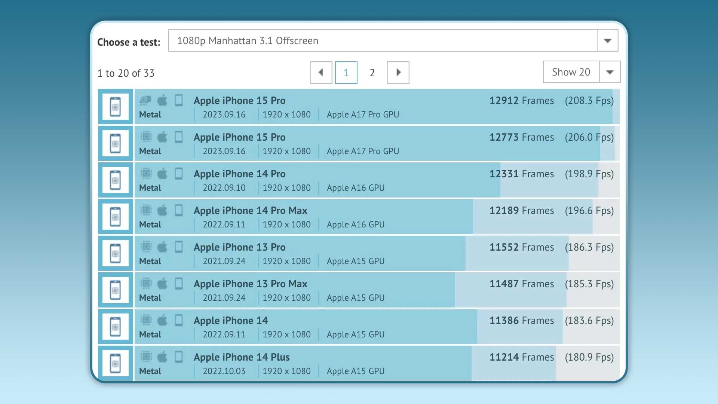This screenshot has height=404, width=718.
Task: Click the 2022.10.03 date
Action: pyautogui.click(x=224, y=371)
